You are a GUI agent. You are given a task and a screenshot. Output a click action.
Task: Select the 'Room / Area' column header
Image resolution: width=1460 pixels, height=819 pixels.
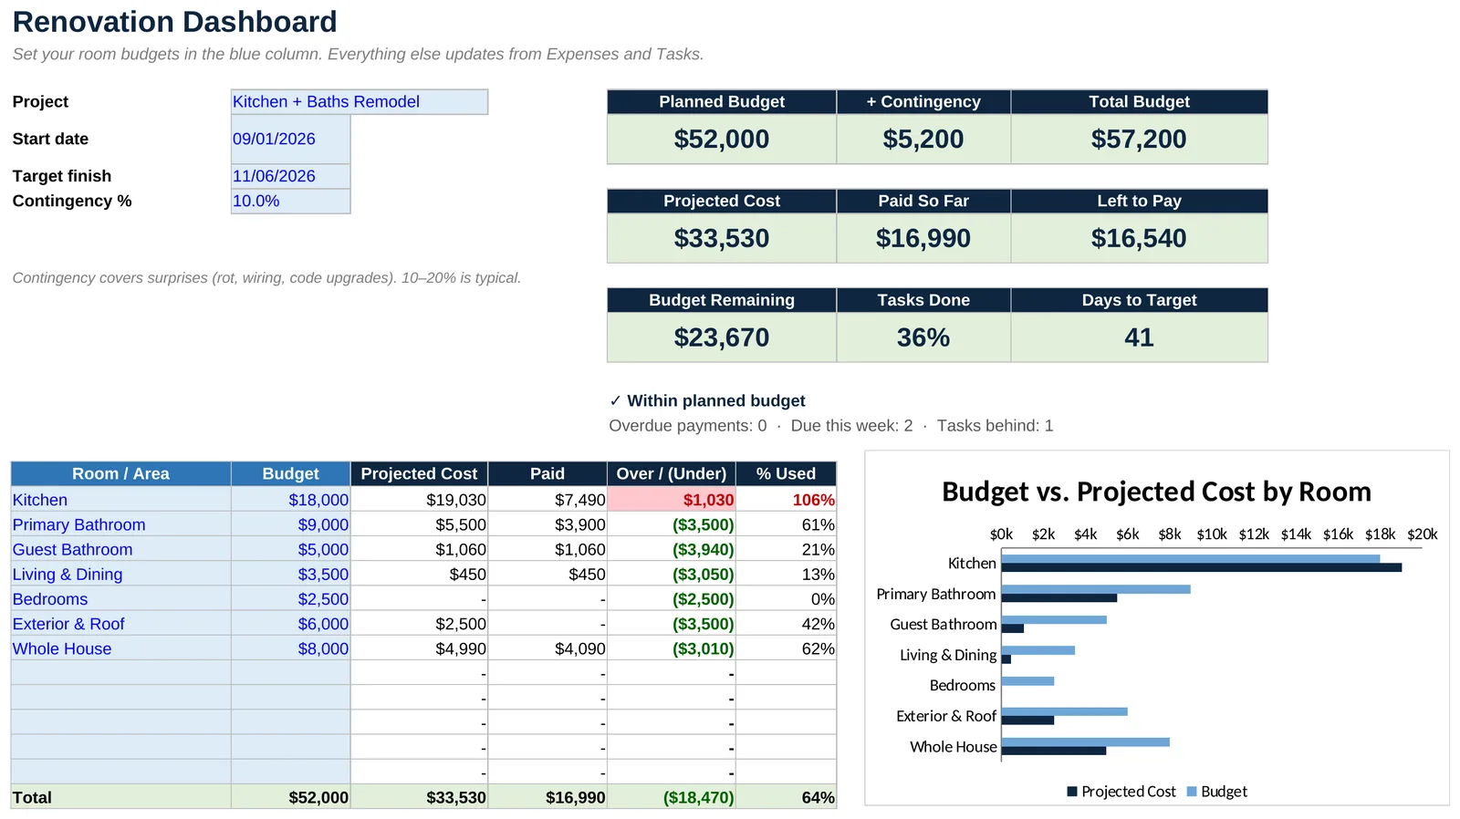120,474
